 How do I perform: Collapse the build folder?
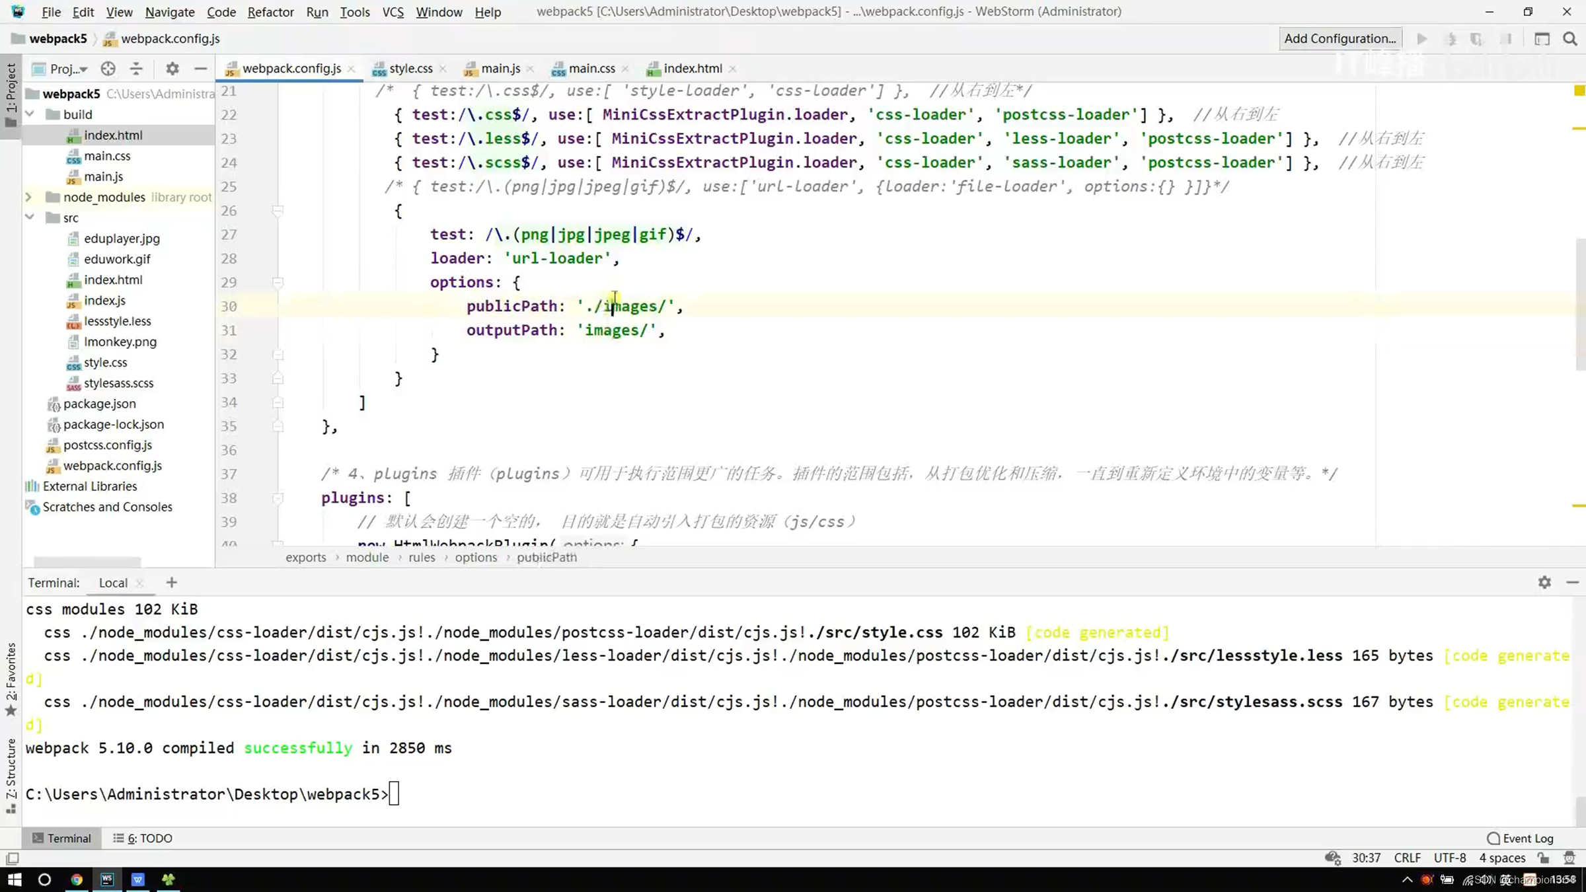click(x=30, y=114)
